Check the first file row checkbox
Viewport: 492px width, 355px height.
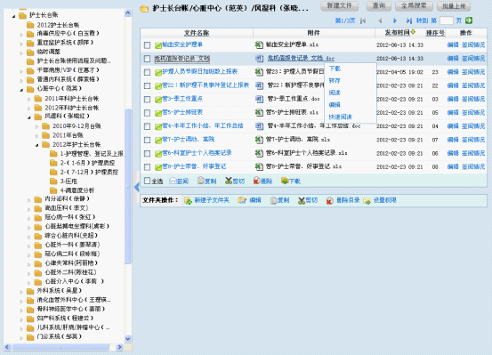pos(147,45)
